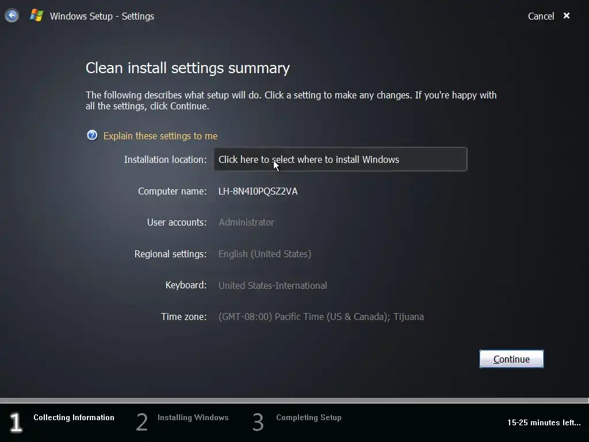589x442 pixels.
Task: Click the 'Computer name:' label
Action: 172,191
